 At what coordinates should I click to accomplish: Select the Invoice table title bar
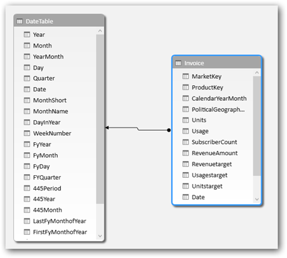[217, 63]
